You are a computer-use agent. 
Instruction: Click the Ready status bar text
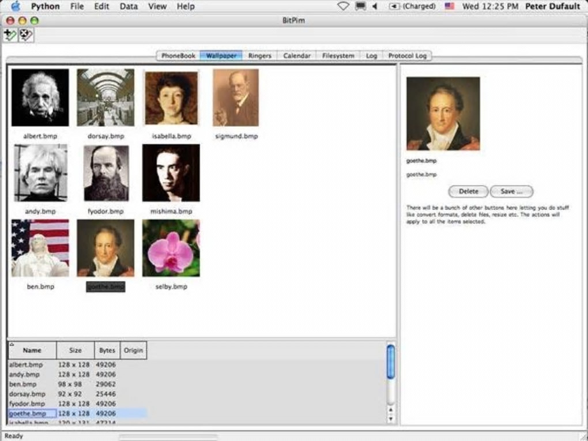(14, 436)
